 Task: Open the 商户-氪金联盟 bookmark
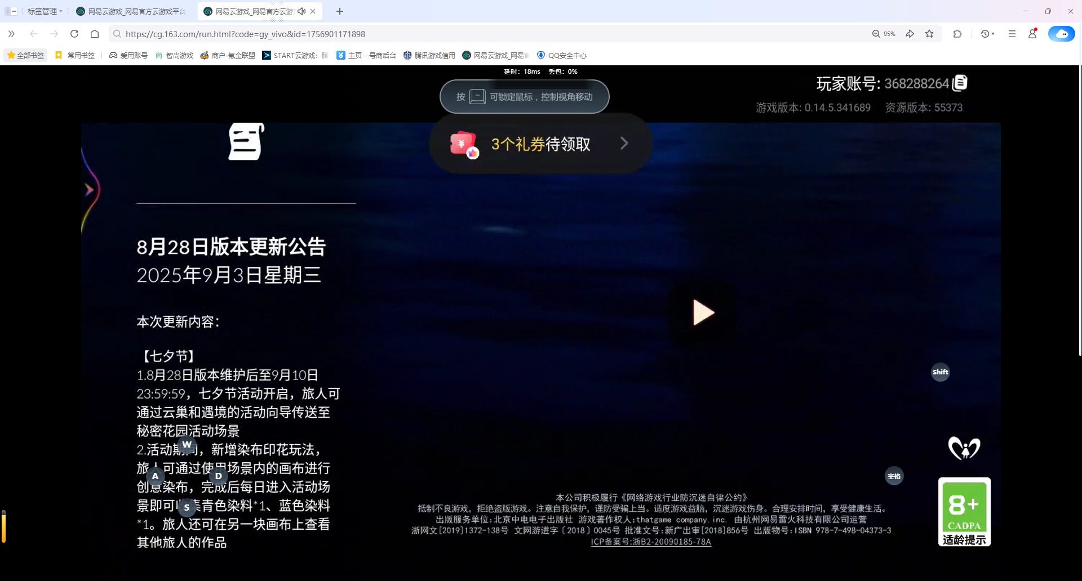228,55
